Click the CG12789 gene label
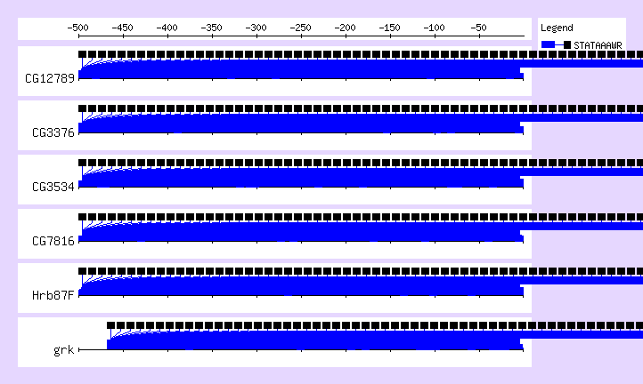 pos(50,77)
